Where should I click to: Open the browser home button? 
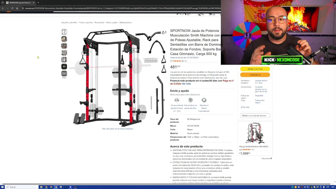tap(17, 8)
